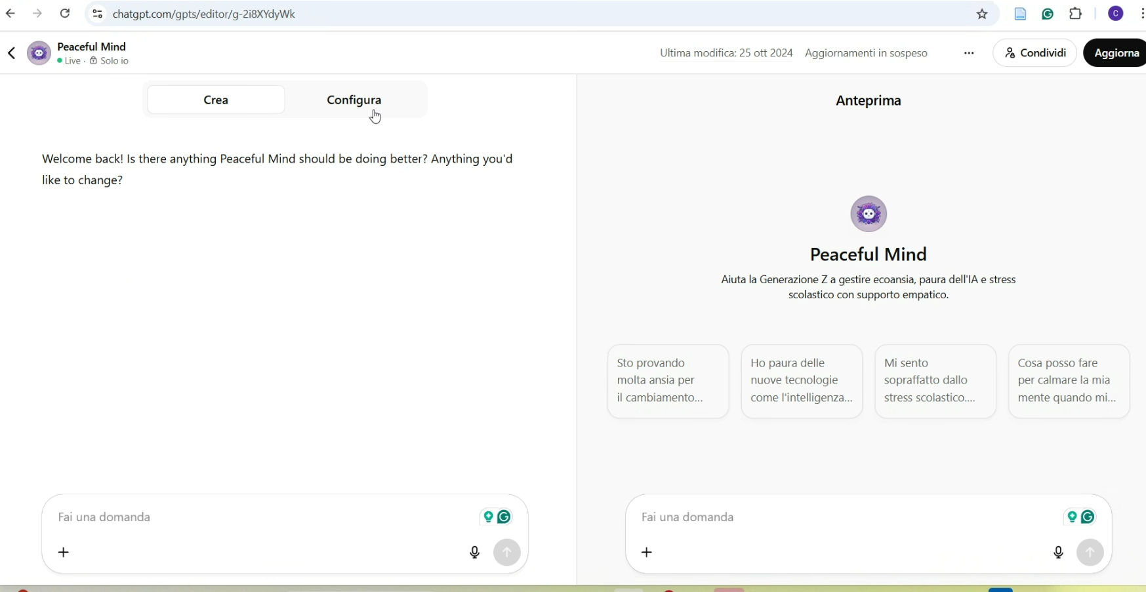Reload the page with the refresh icon
Image resolution: width=1146 pixels, height=592 pixels.
[65, 14]
